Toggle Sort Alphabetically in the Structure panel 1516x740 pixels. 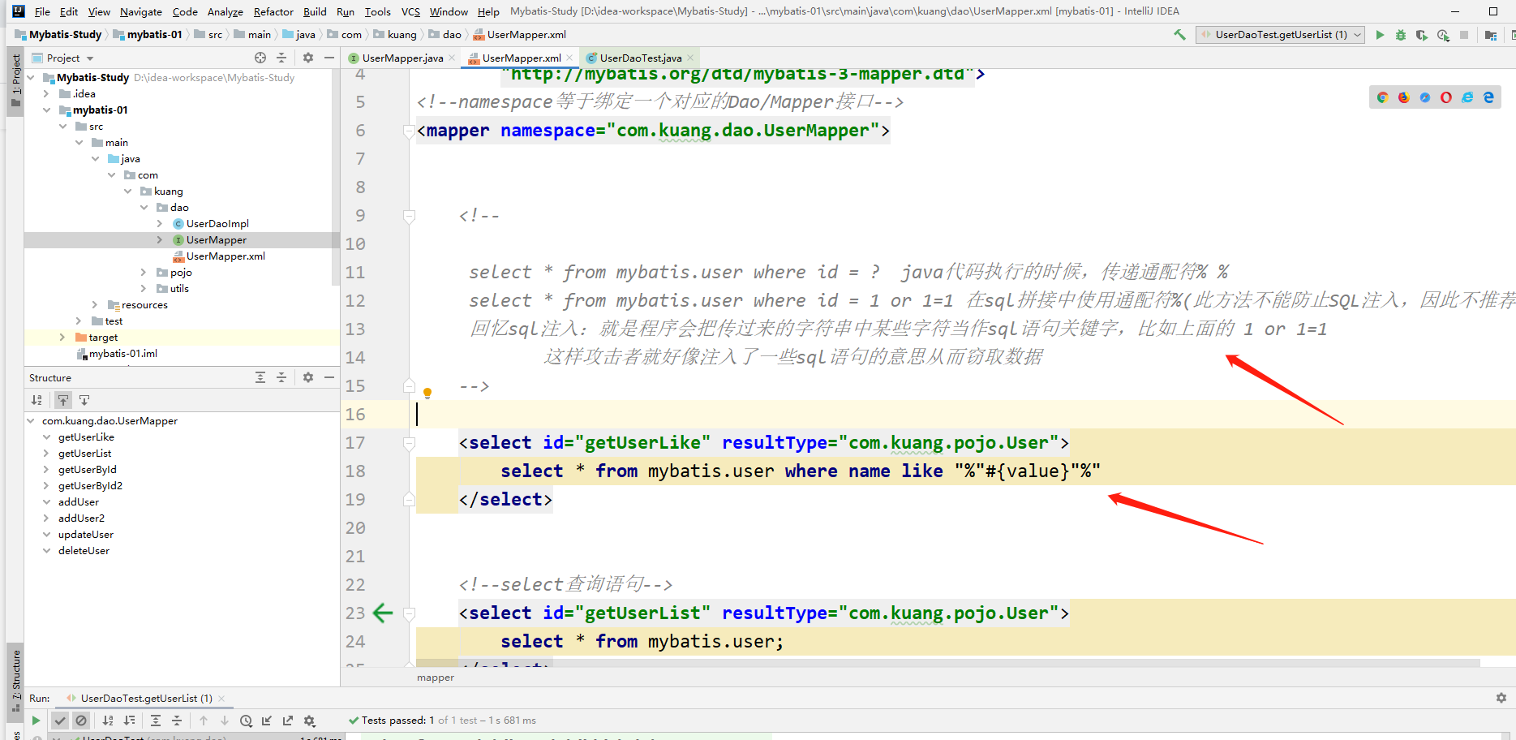pos(37,400)
